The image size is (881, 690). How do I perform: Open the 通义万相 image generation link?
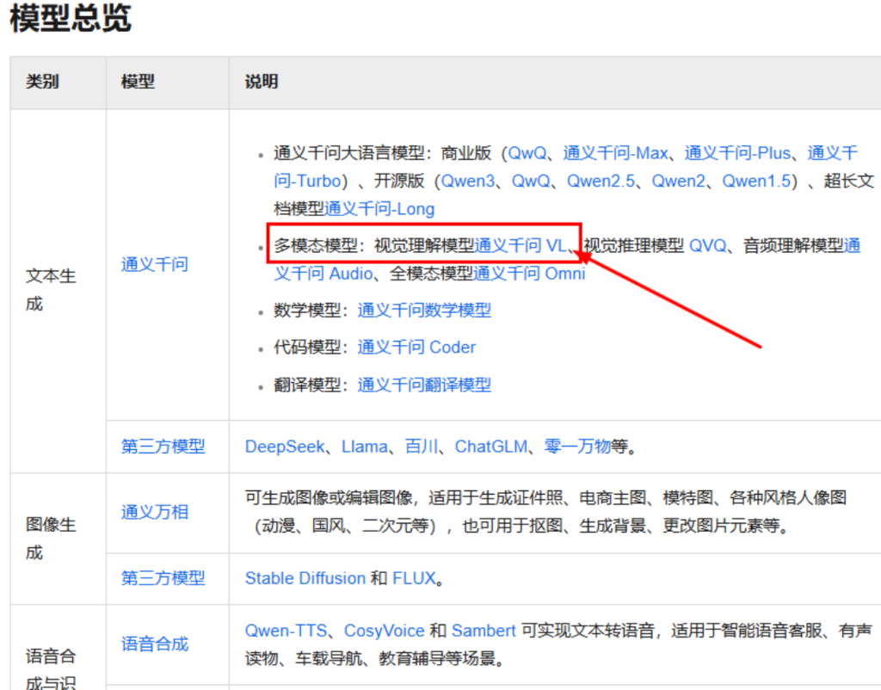coord(154,512)
